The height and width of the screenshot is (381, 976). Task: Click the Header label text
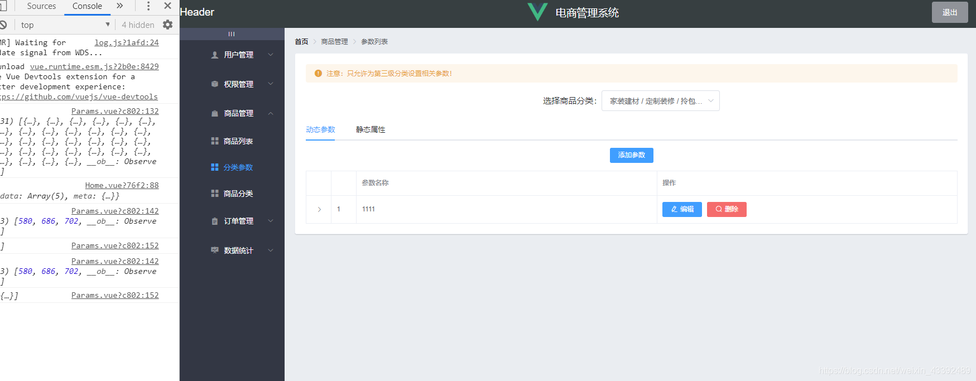pyautogui.click(x=197, y=12)
